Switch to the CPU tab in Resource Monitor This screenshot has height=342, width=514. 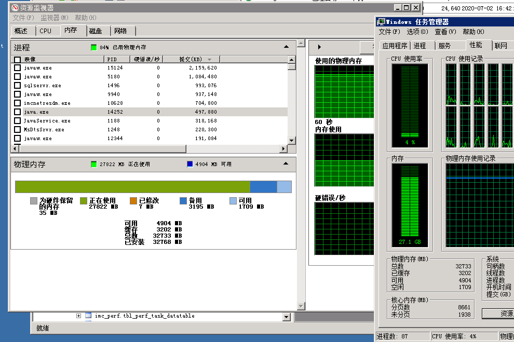46,31
